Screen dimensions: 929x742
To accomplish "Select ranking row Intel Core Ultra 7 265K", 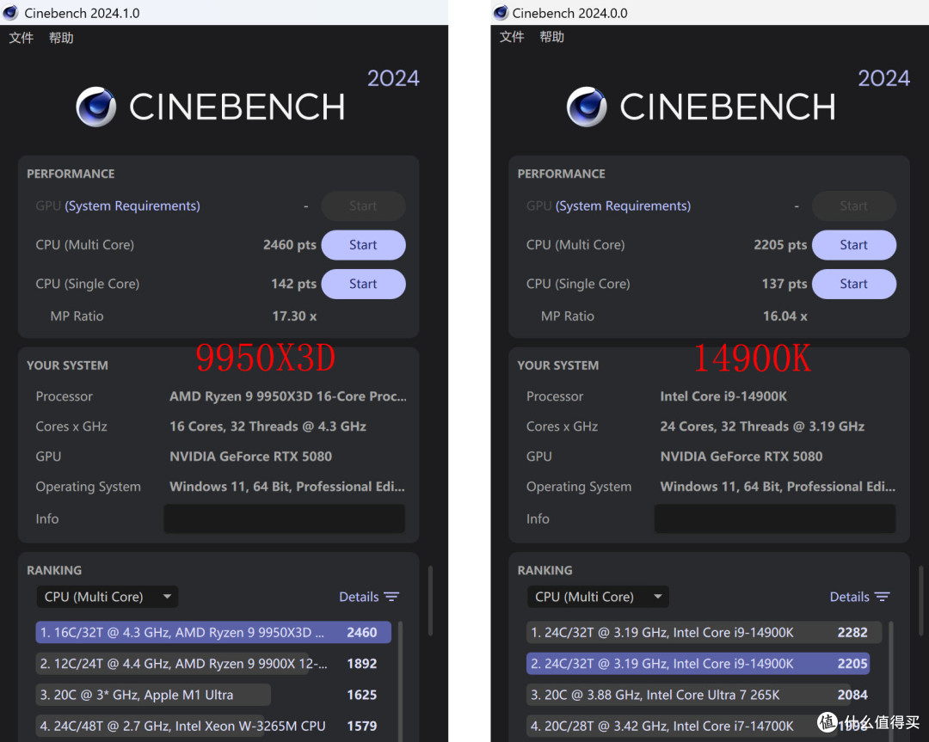I will (704, 695).
